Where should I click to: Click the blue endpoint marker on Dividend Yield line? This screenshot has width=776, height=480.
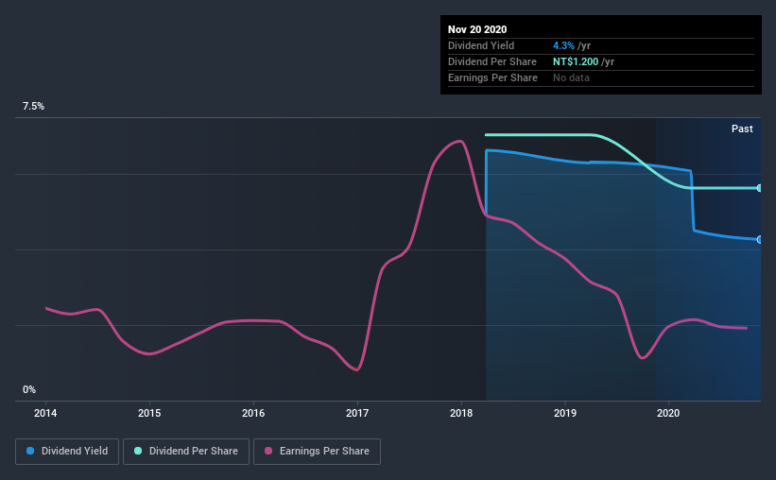coord(760,239)
